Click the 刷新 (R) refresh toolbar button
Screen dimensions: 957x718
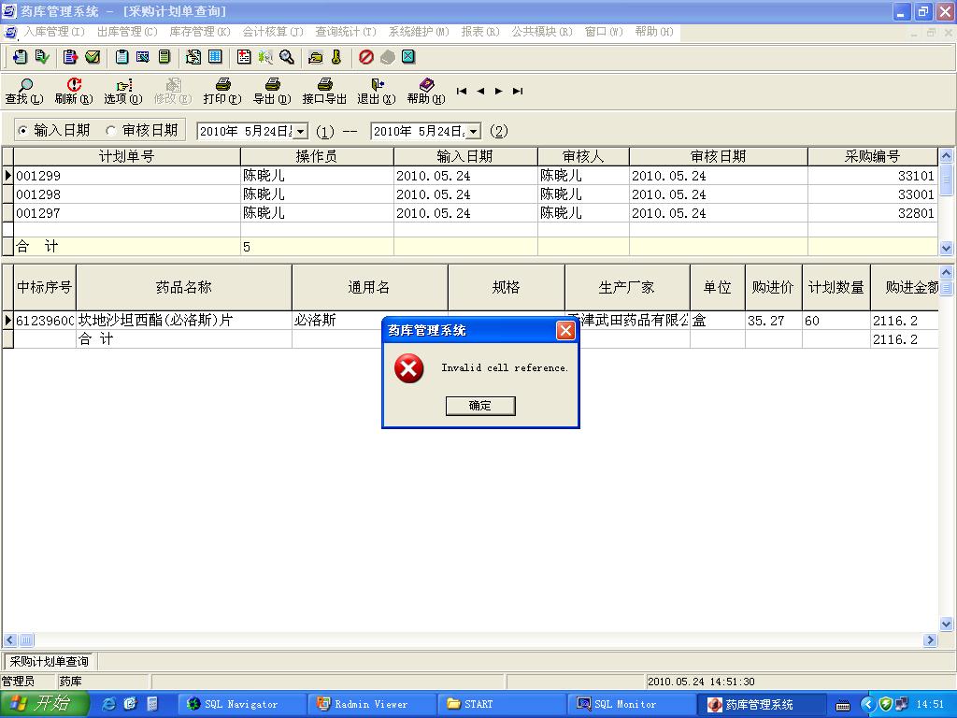click(x=74, y=92)
